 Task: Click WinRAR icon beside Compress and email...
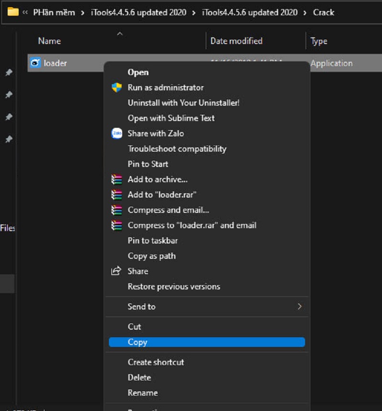[x=117, y=210]
